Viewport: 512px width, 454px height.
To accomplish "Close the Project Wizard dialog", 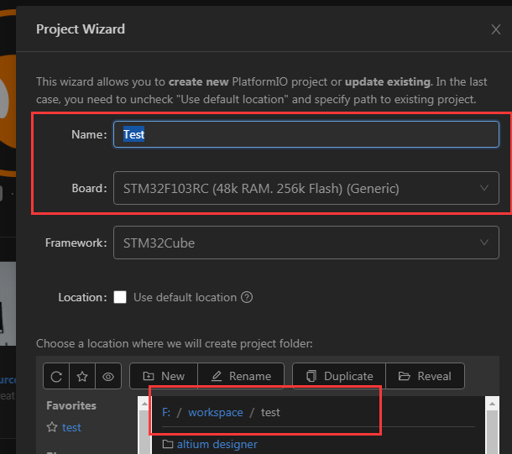I will 496,29.
